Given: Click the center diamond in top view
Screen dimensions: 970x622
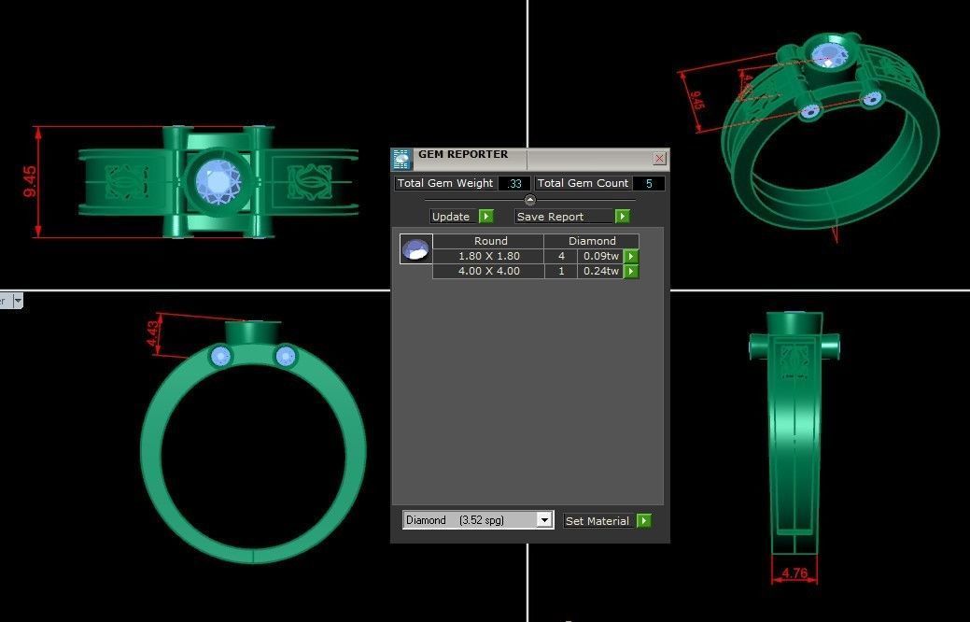Looking at the screenshot, I should coord(218,182).
